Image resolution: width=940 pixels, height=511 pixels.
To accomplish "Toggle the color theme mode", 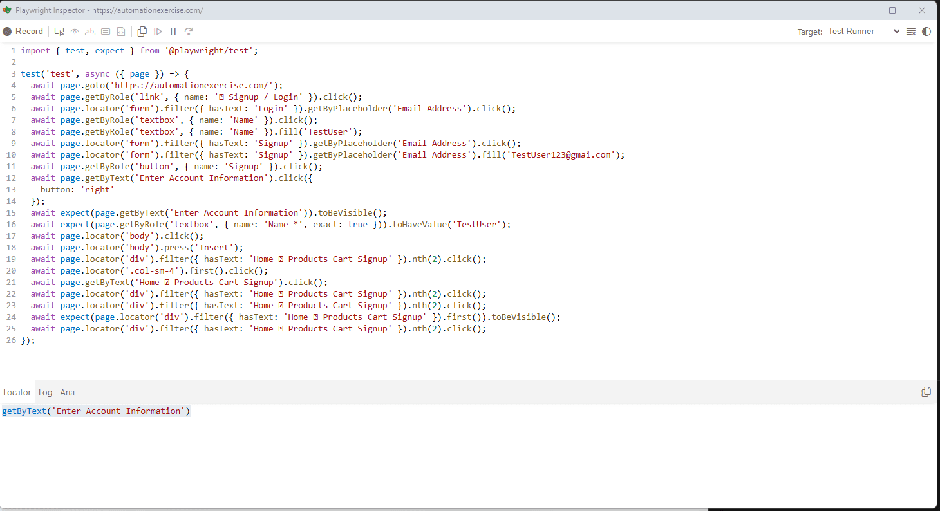I will point(926,32).
